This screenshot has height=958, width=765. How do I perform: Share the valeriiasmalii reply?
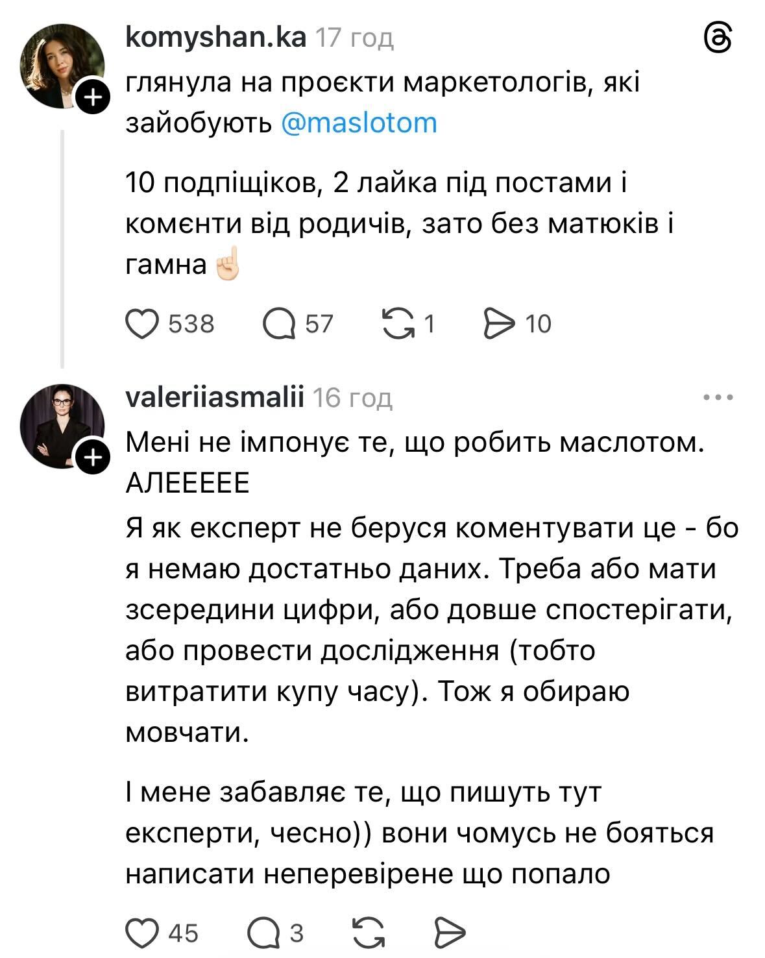(449, 933)
